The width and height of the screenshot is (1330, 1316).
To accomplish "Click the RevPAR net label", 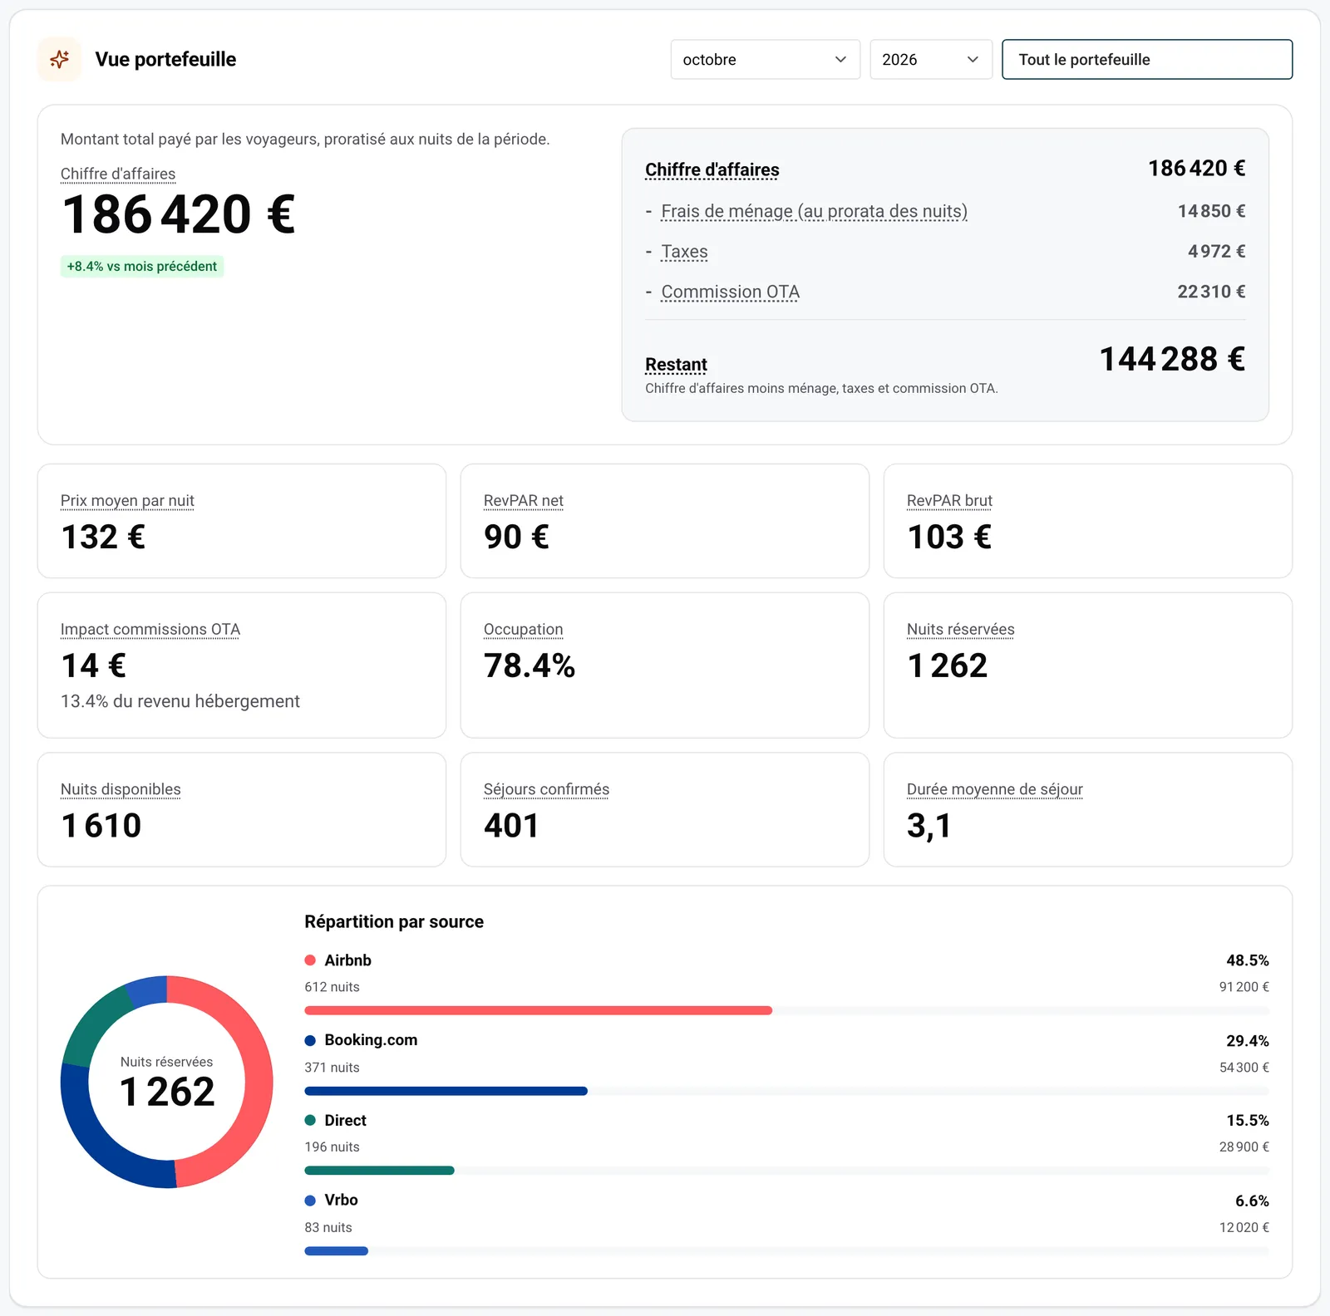I will [x=524, y=501].
